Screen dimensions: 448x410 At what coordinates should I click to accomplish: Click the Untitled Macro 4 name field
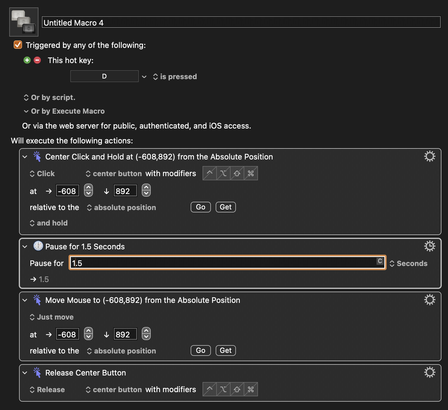click(241, 23)
